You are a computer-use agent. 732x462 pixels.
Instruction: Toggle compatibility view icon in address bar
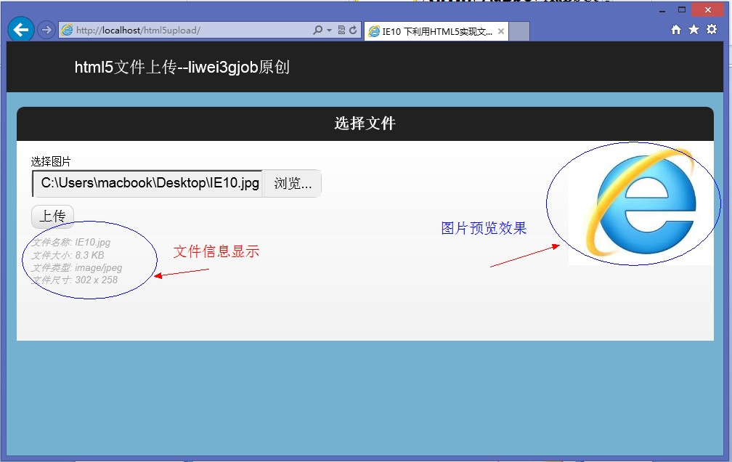341,31
